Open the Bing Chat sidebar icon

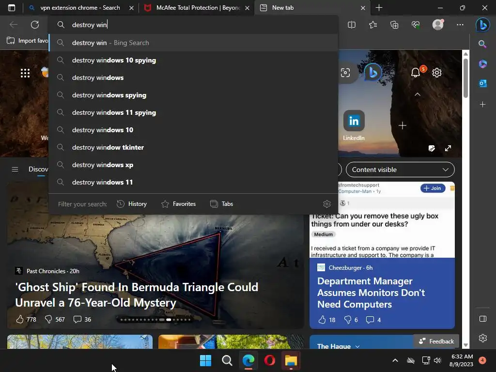point(483,25)
